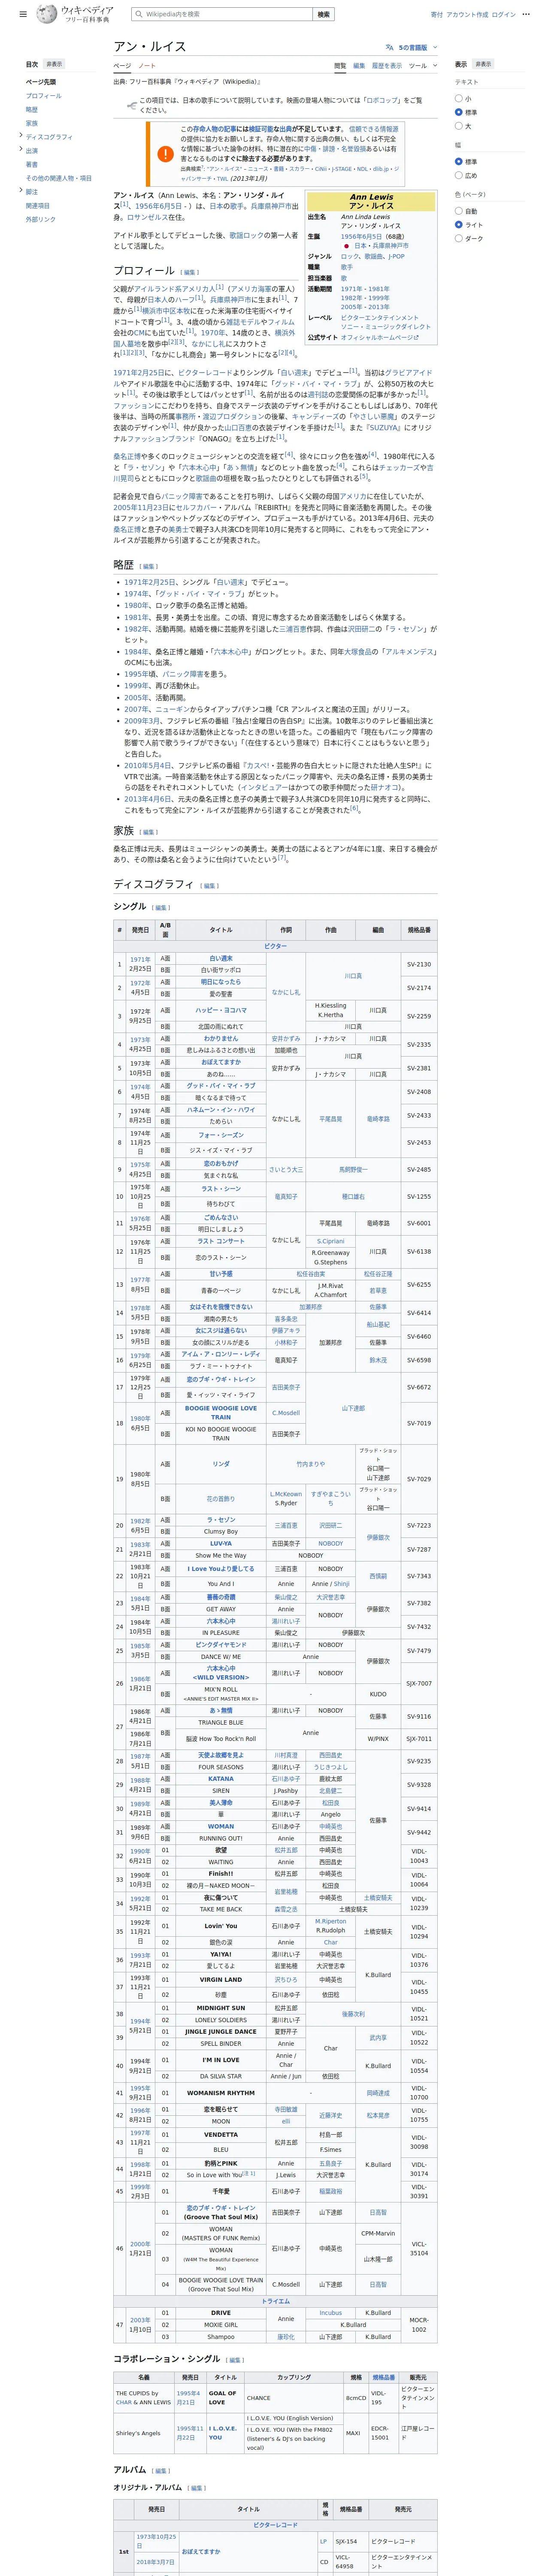
Task: Select the automatic color mode
Action: point(459,211)
